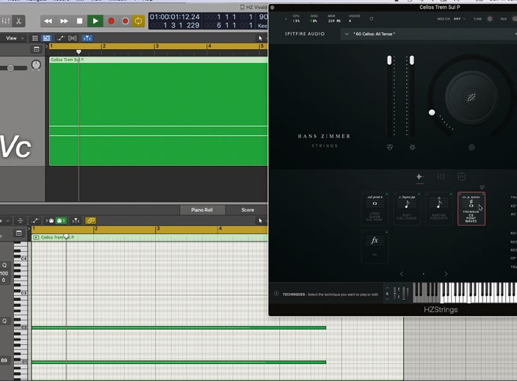Image resolution: width=517 pixels, height=381 pixels.
Task: Go to previous techniques page arrow
Action: tap(402, 274)
